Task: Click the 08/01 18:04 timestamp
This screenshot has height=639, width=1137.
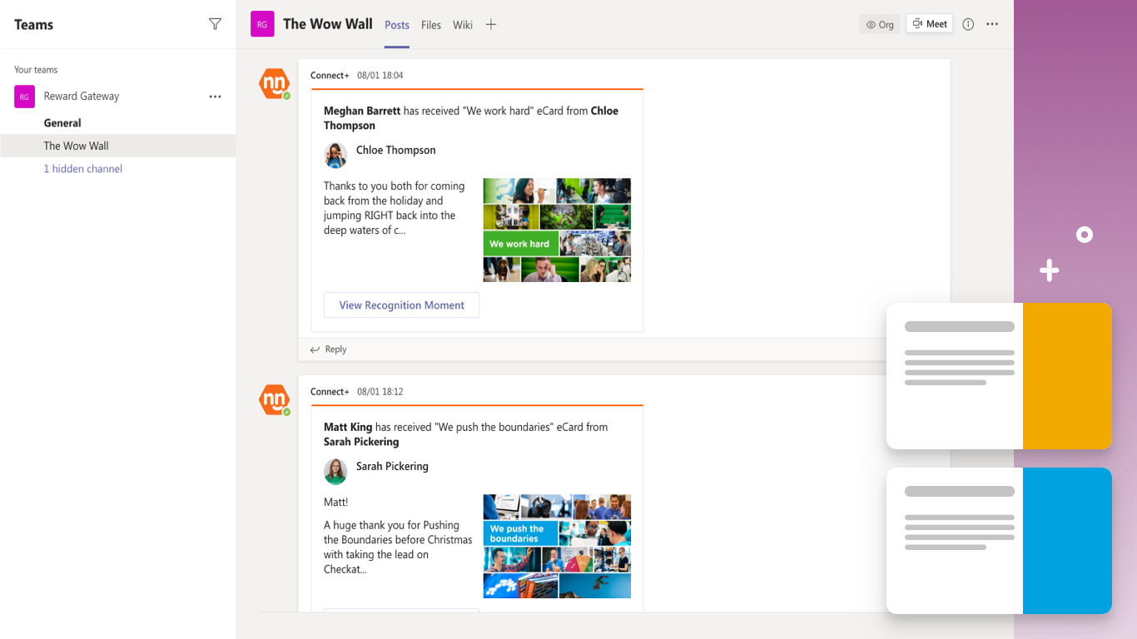Action: pos(380,75)
